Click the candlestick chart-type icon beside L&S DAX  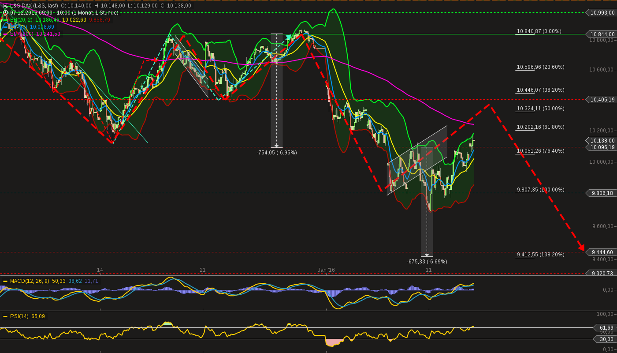(5, 6)
